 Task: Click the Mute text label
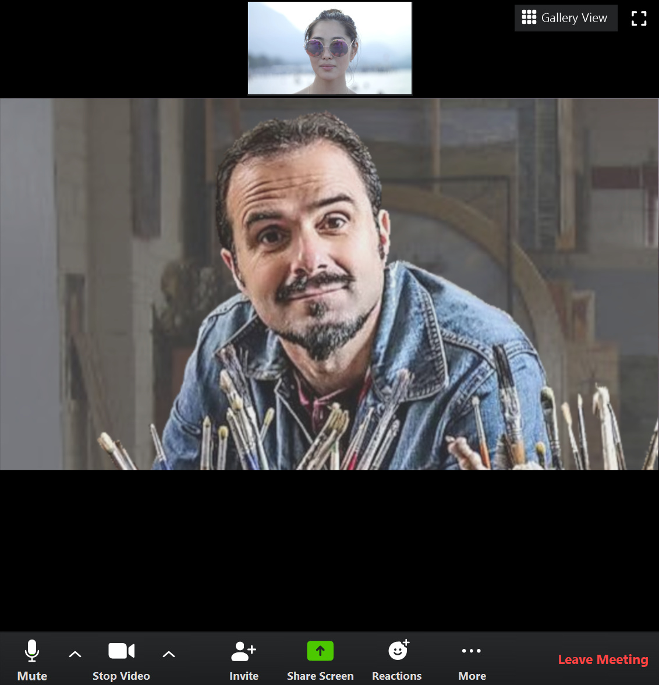click(x=32, y=676)
